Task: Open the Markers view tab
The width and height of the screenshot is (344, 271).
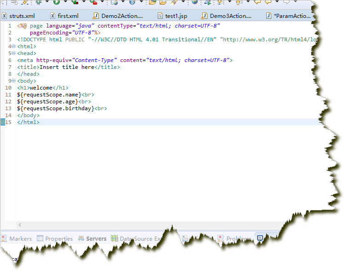Action: pos(17,238)
